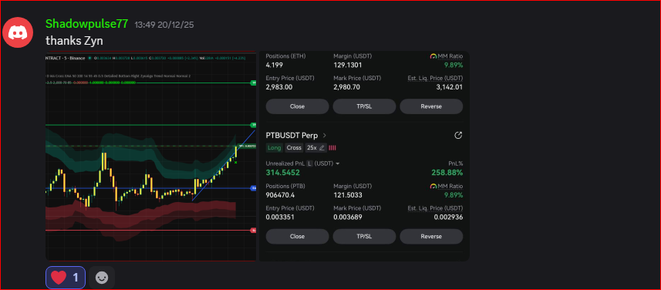
Task: Open Shadowpulse77's profile via the username
Action: pyautogui.click(x=86, y=24)
